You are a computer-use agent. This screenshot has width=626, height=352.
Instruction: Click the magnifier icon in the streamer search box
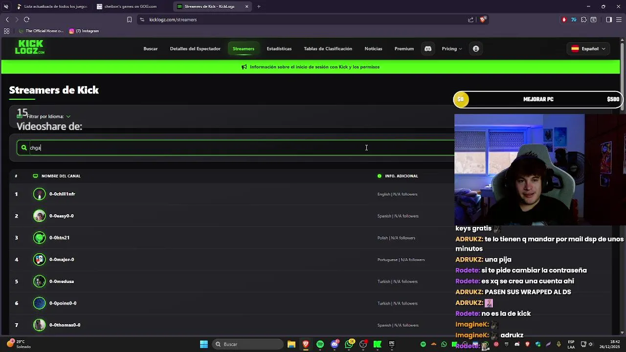point(24,148)
